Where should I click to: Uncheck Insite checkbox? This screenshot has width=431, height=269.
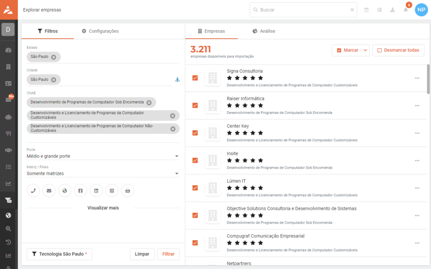click(195, 161)
